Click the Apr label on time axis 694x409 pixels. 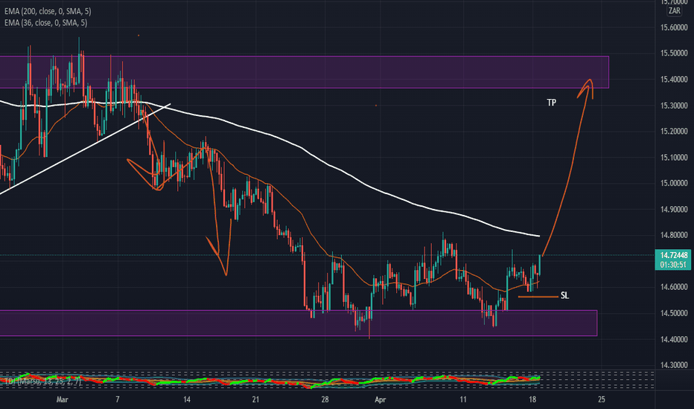pyautogui.click(x=381, y=399)
